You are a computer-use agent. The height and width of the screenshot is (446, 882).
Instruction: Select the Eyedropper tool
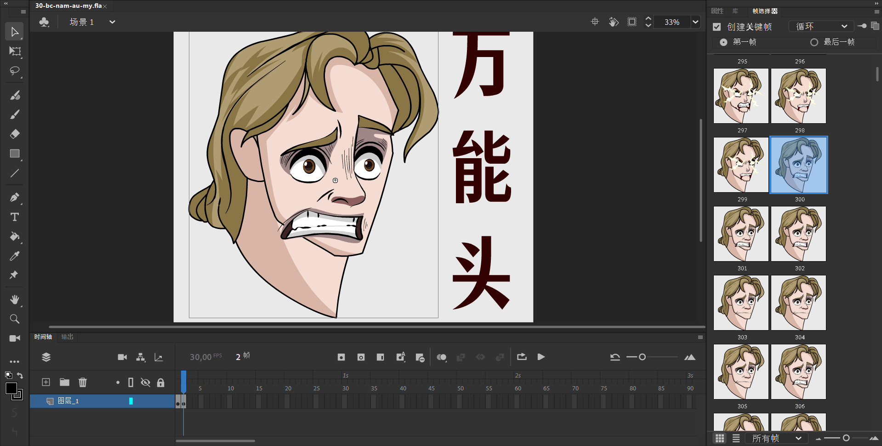pyautogui.click(x=15, y=256)
